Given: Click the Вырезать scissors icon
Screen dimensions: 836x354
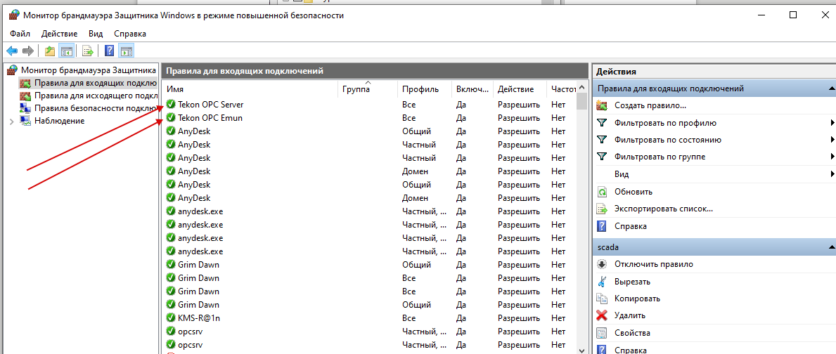Looking at the screenshot, I should (x=602, y=282).
